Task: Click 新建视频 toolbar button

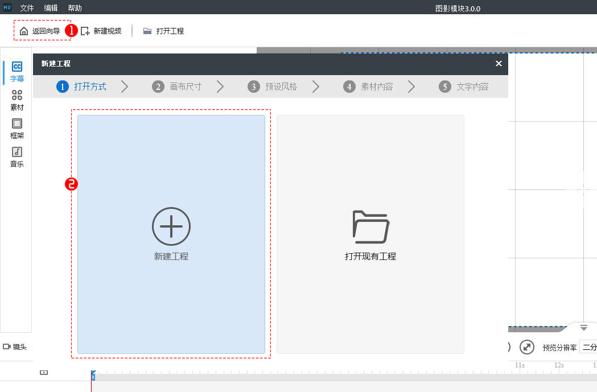Action: [101, 31]
